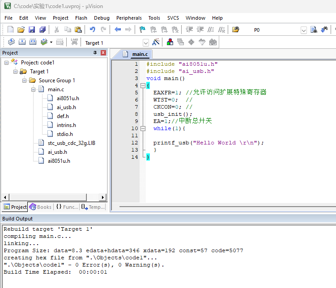
Task: Fold the main function at line 4
Action: point(143,86)
